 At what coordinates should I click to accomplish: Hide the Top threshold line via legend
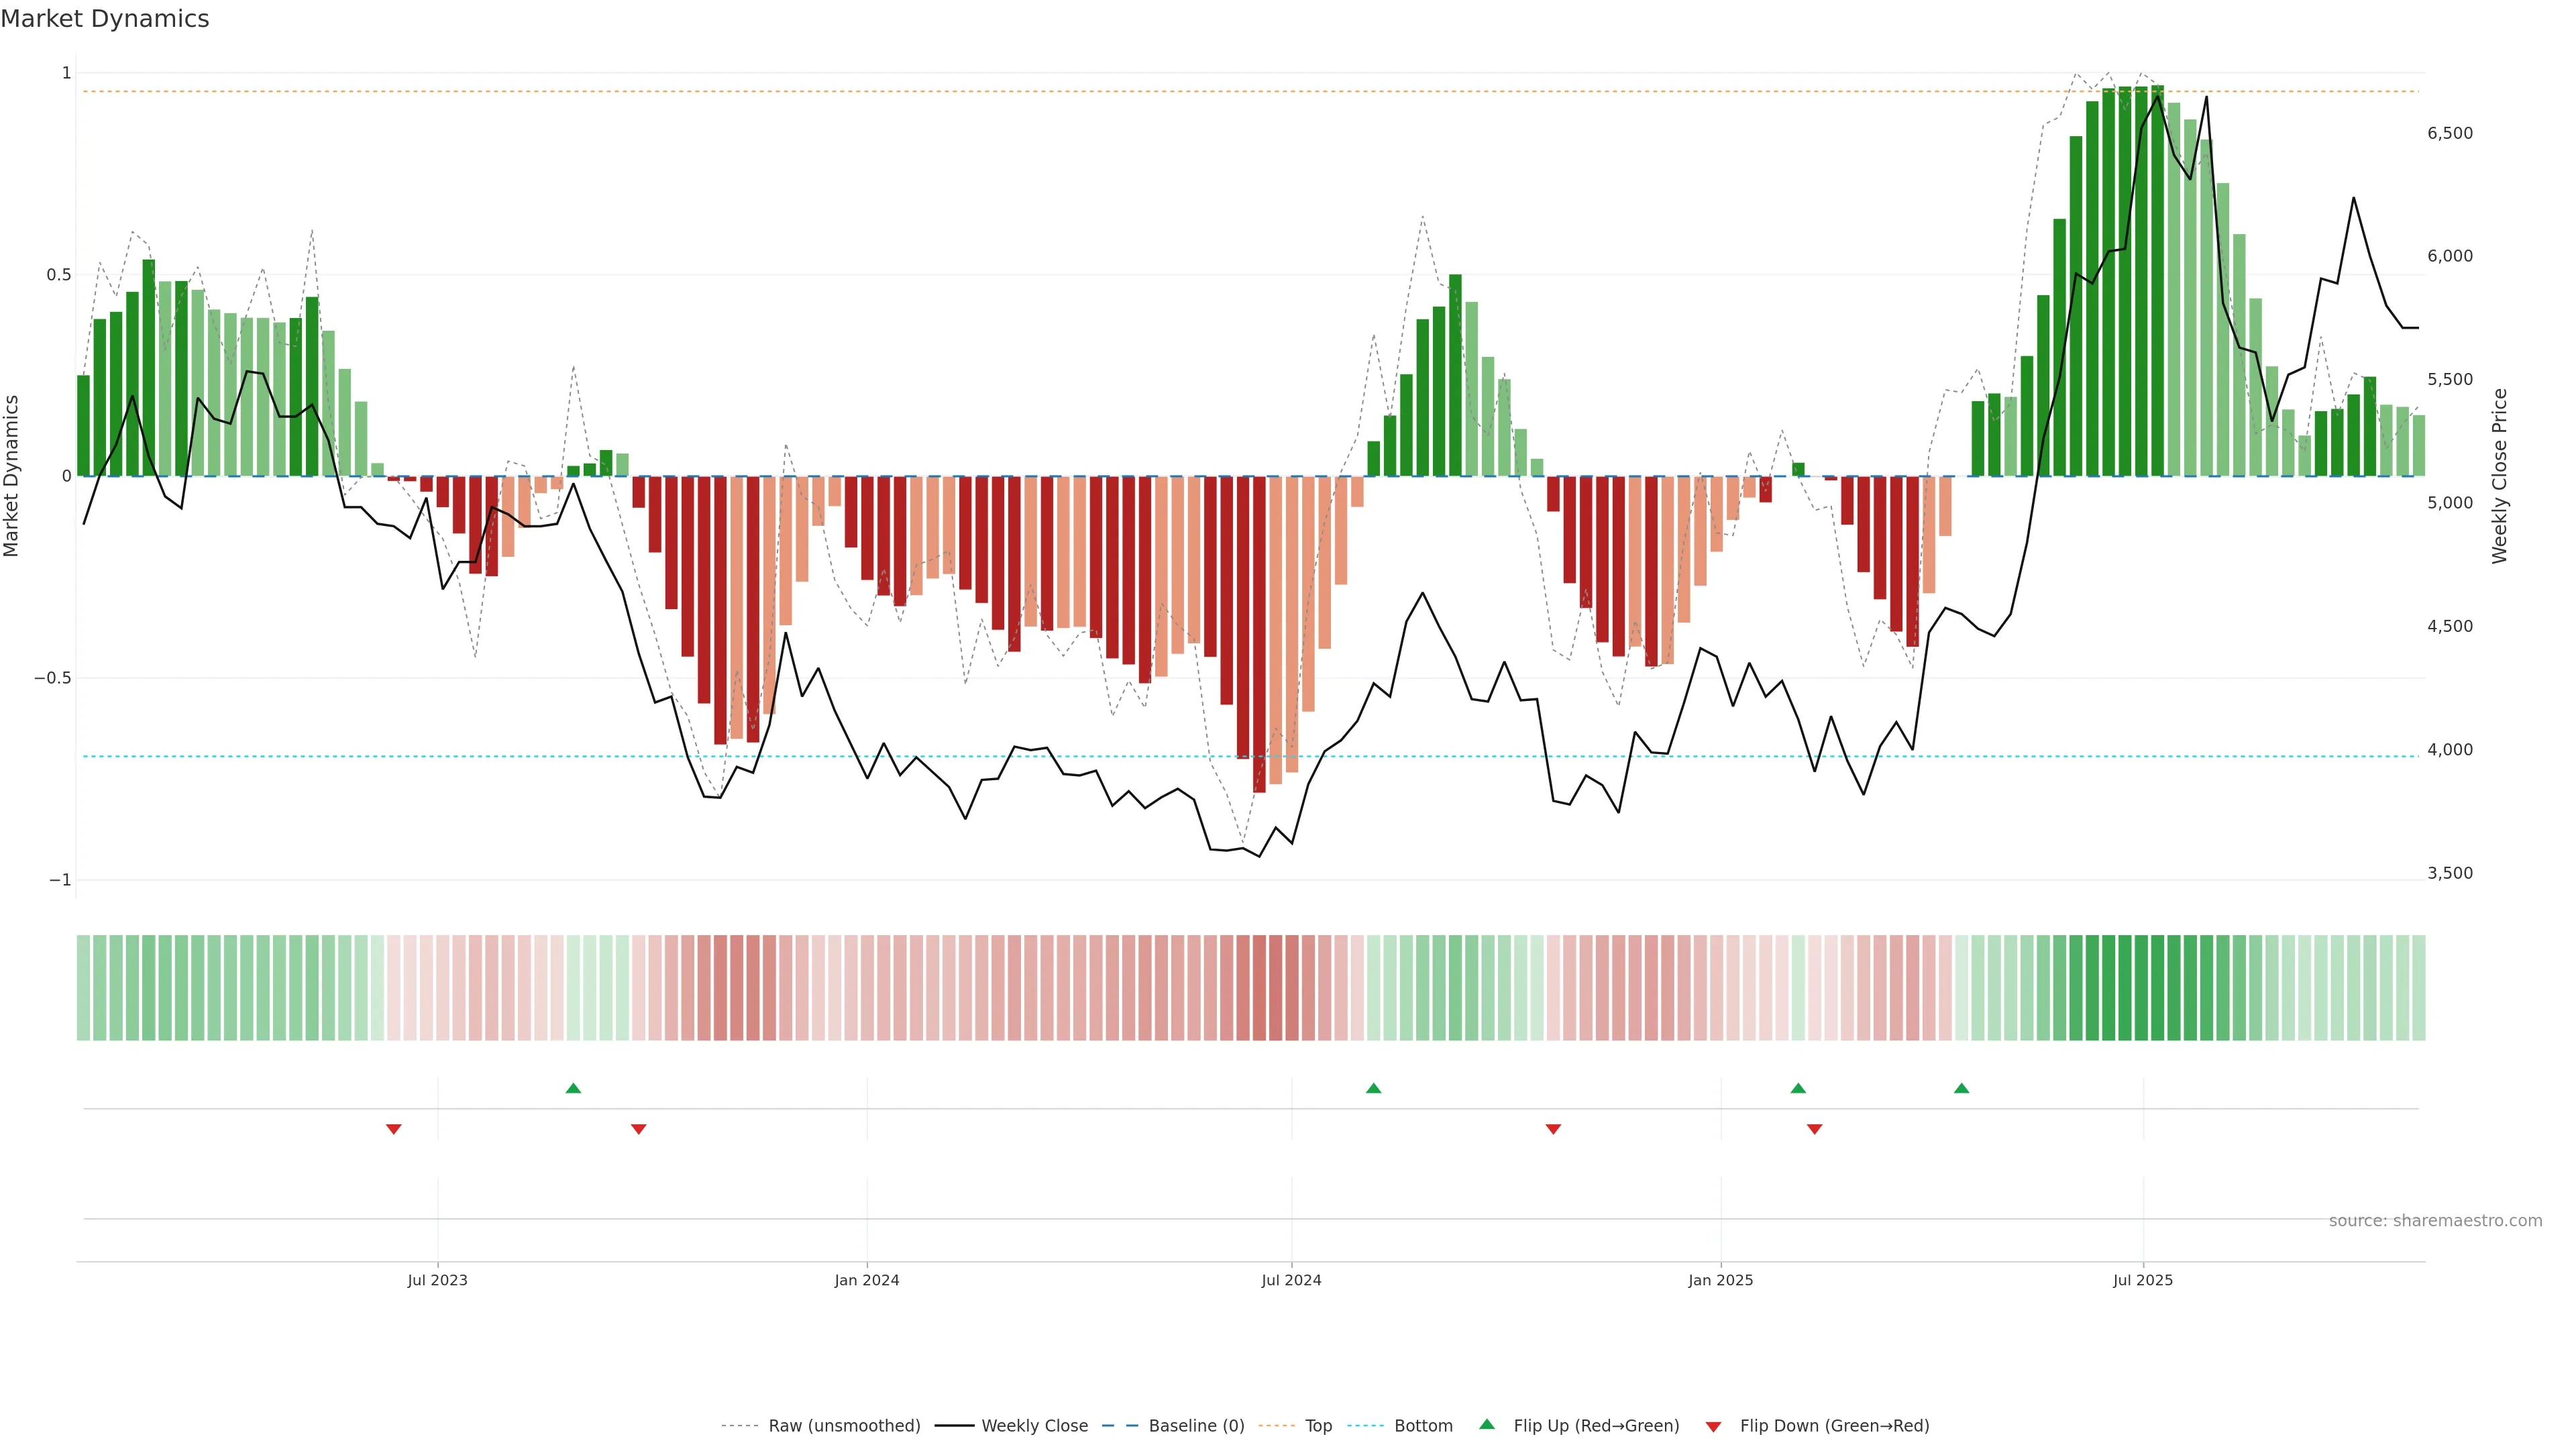click(1318, 1426)
